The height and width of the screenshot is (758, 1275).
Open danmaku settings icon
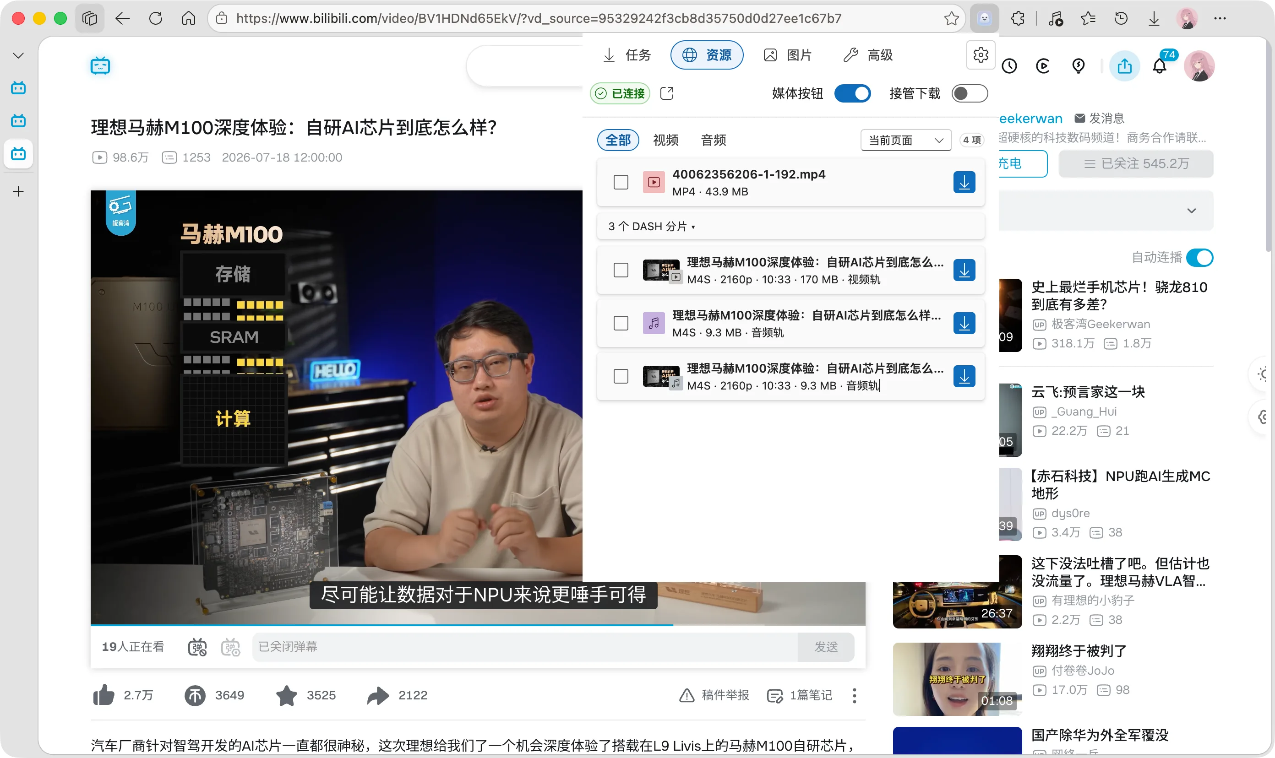tap(230, 647)
